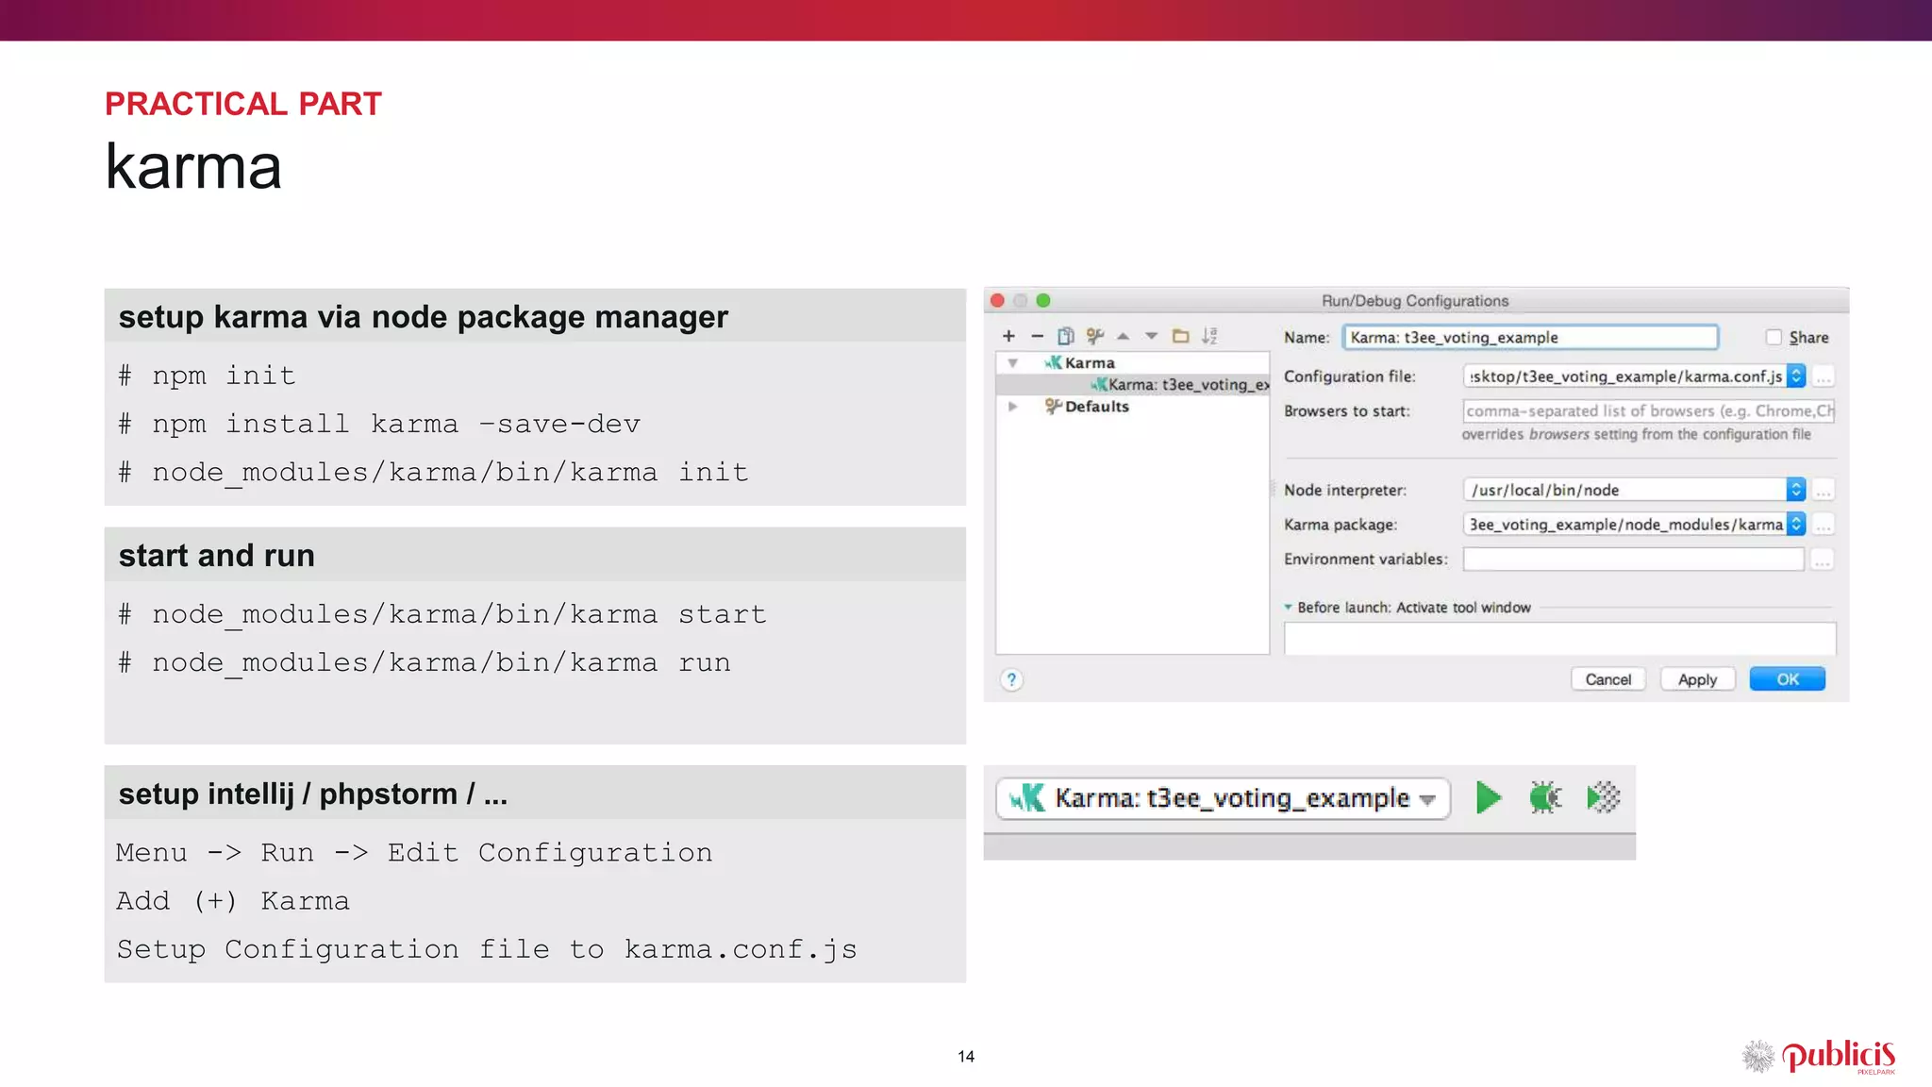The image size is (1932, 1087).
Task: Collapse the Before launch section
Action: click(x=1288, y=607)
